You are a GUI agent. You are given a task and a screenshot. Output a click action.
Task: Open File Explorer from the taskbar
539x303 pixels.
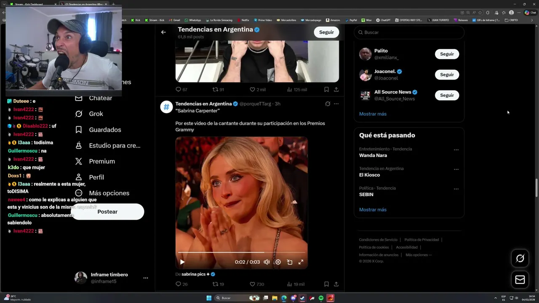[x=275, y=298]
